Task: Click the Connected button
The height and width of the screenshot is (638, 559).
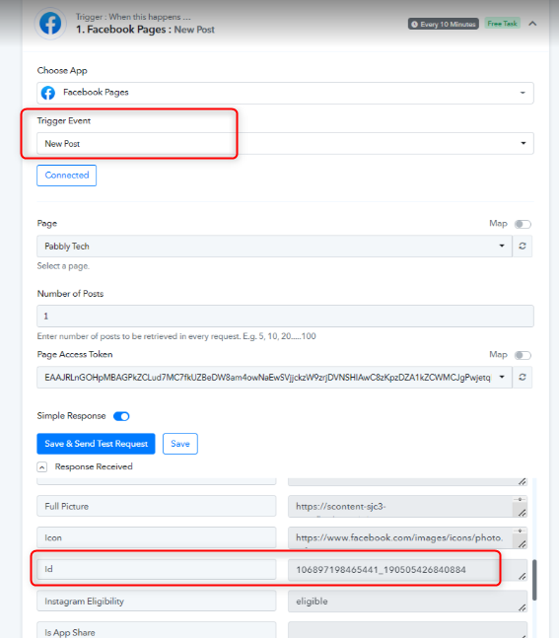Action: click(x=67, y=176)
